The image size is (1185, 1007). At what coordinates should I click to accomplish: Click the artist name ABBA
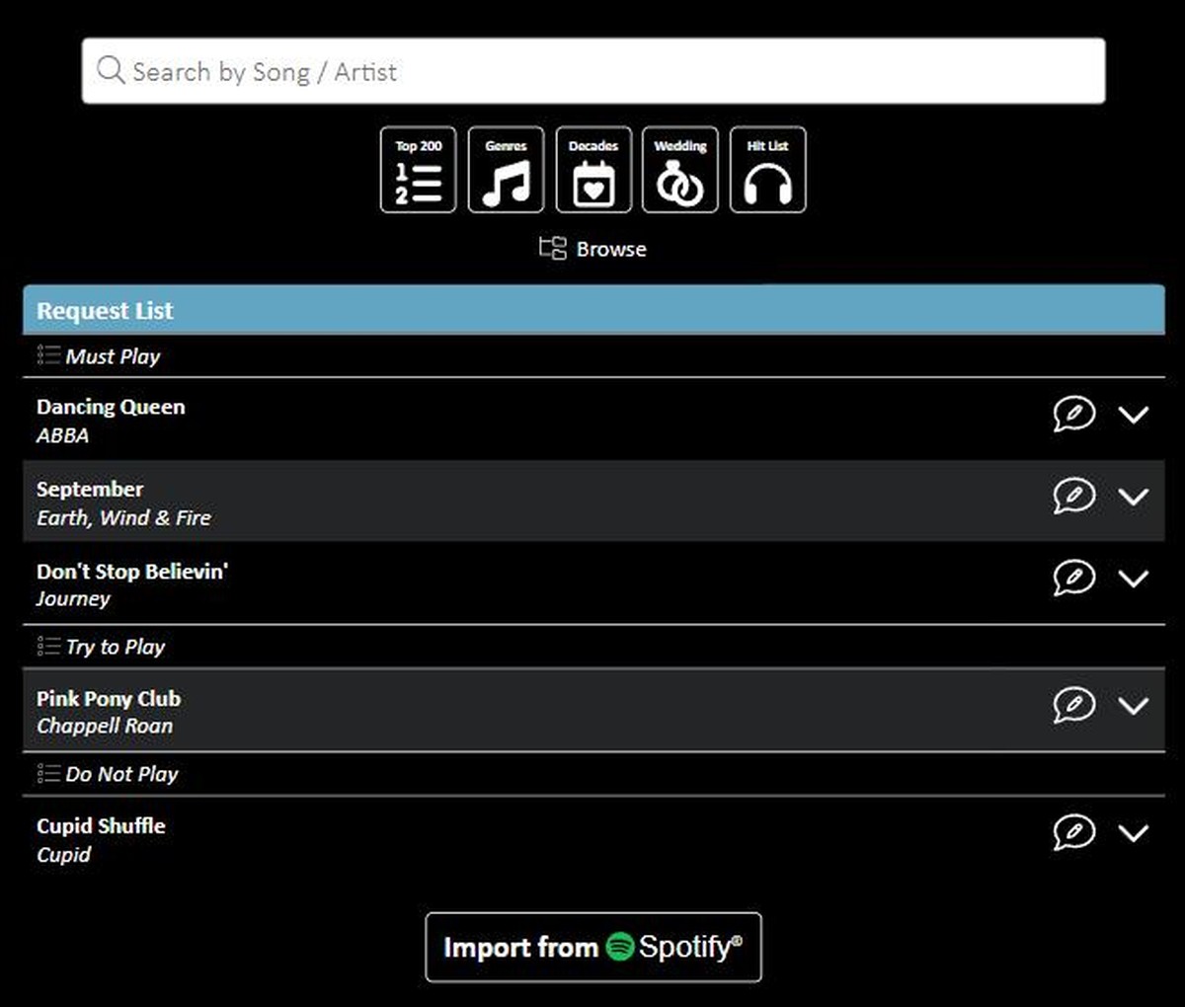coord(62,435)
